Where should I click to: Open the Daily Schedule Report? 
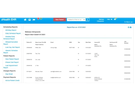13,33
